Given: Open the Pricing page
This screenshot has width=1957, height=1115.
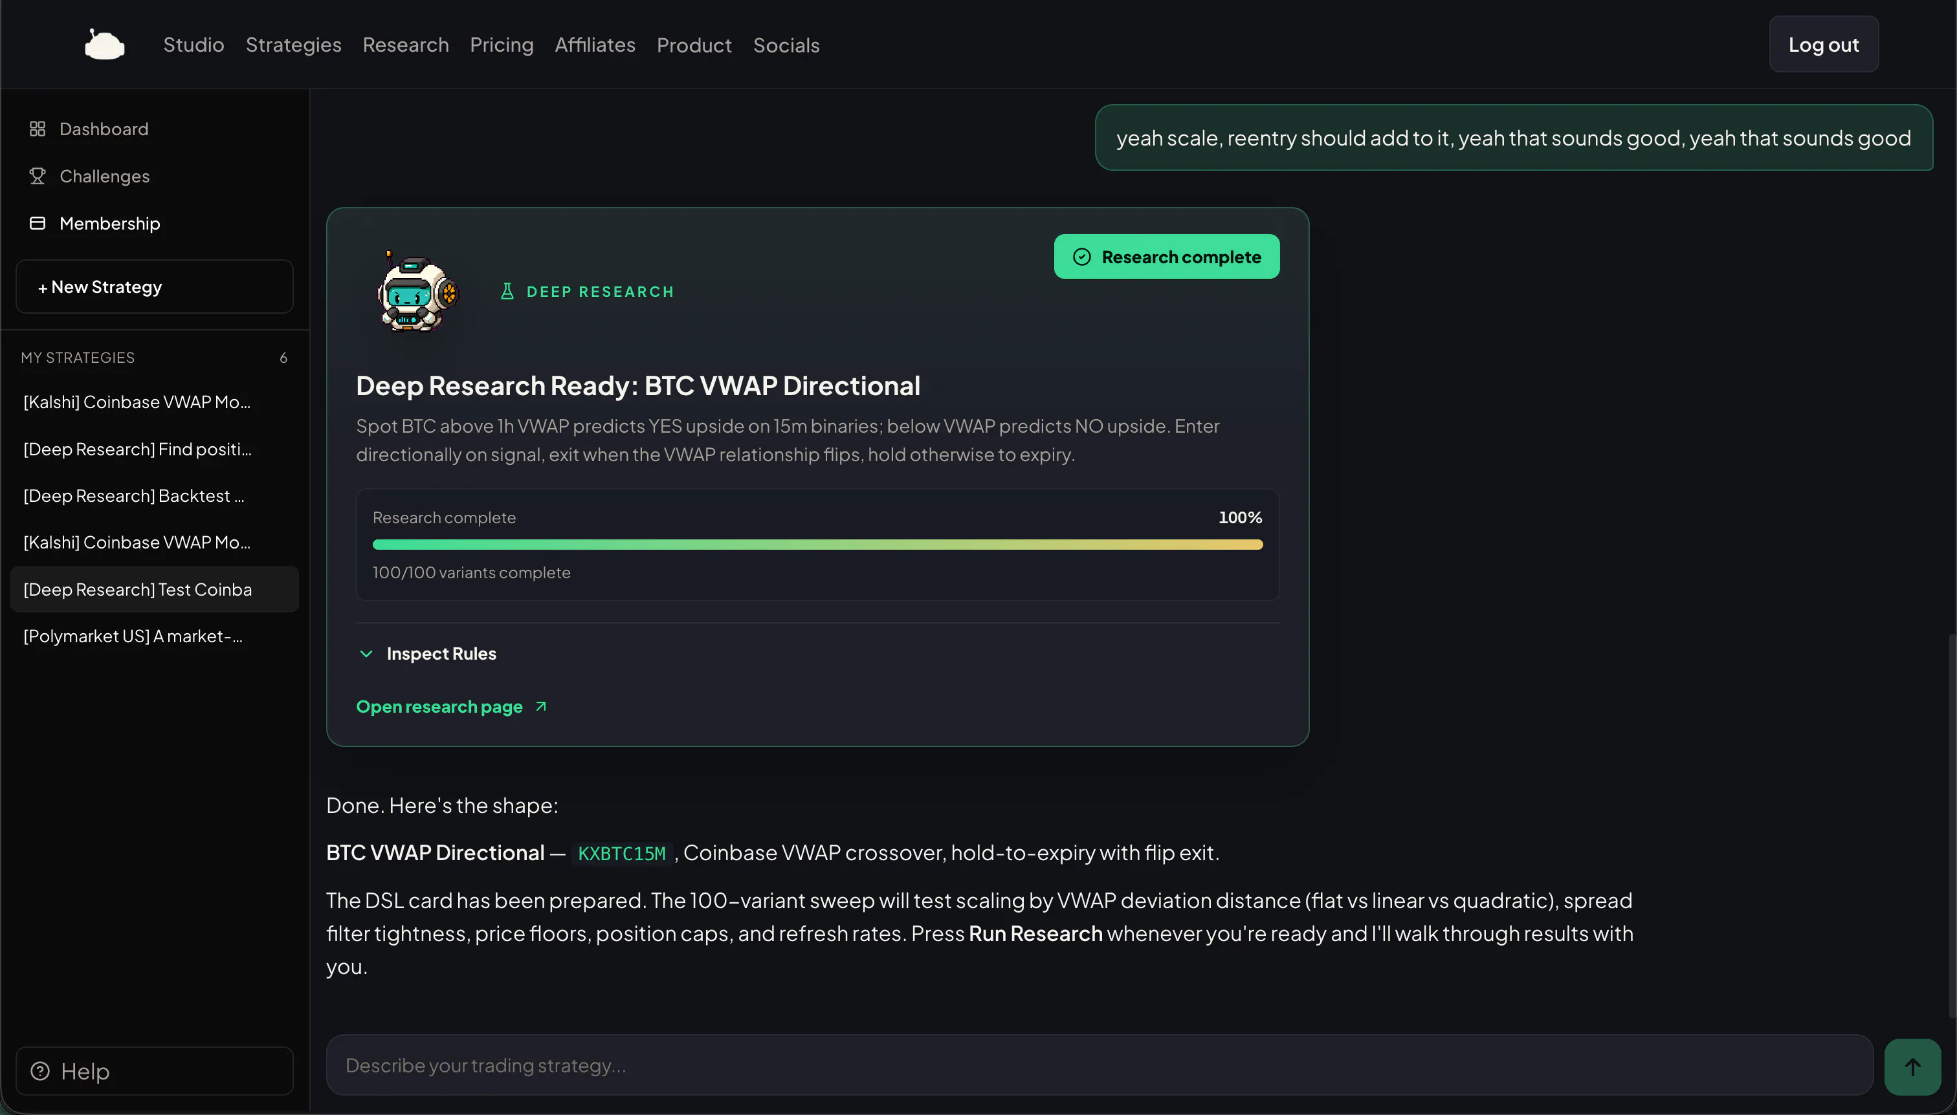Looking at the screenshot, I should [501, 45].
